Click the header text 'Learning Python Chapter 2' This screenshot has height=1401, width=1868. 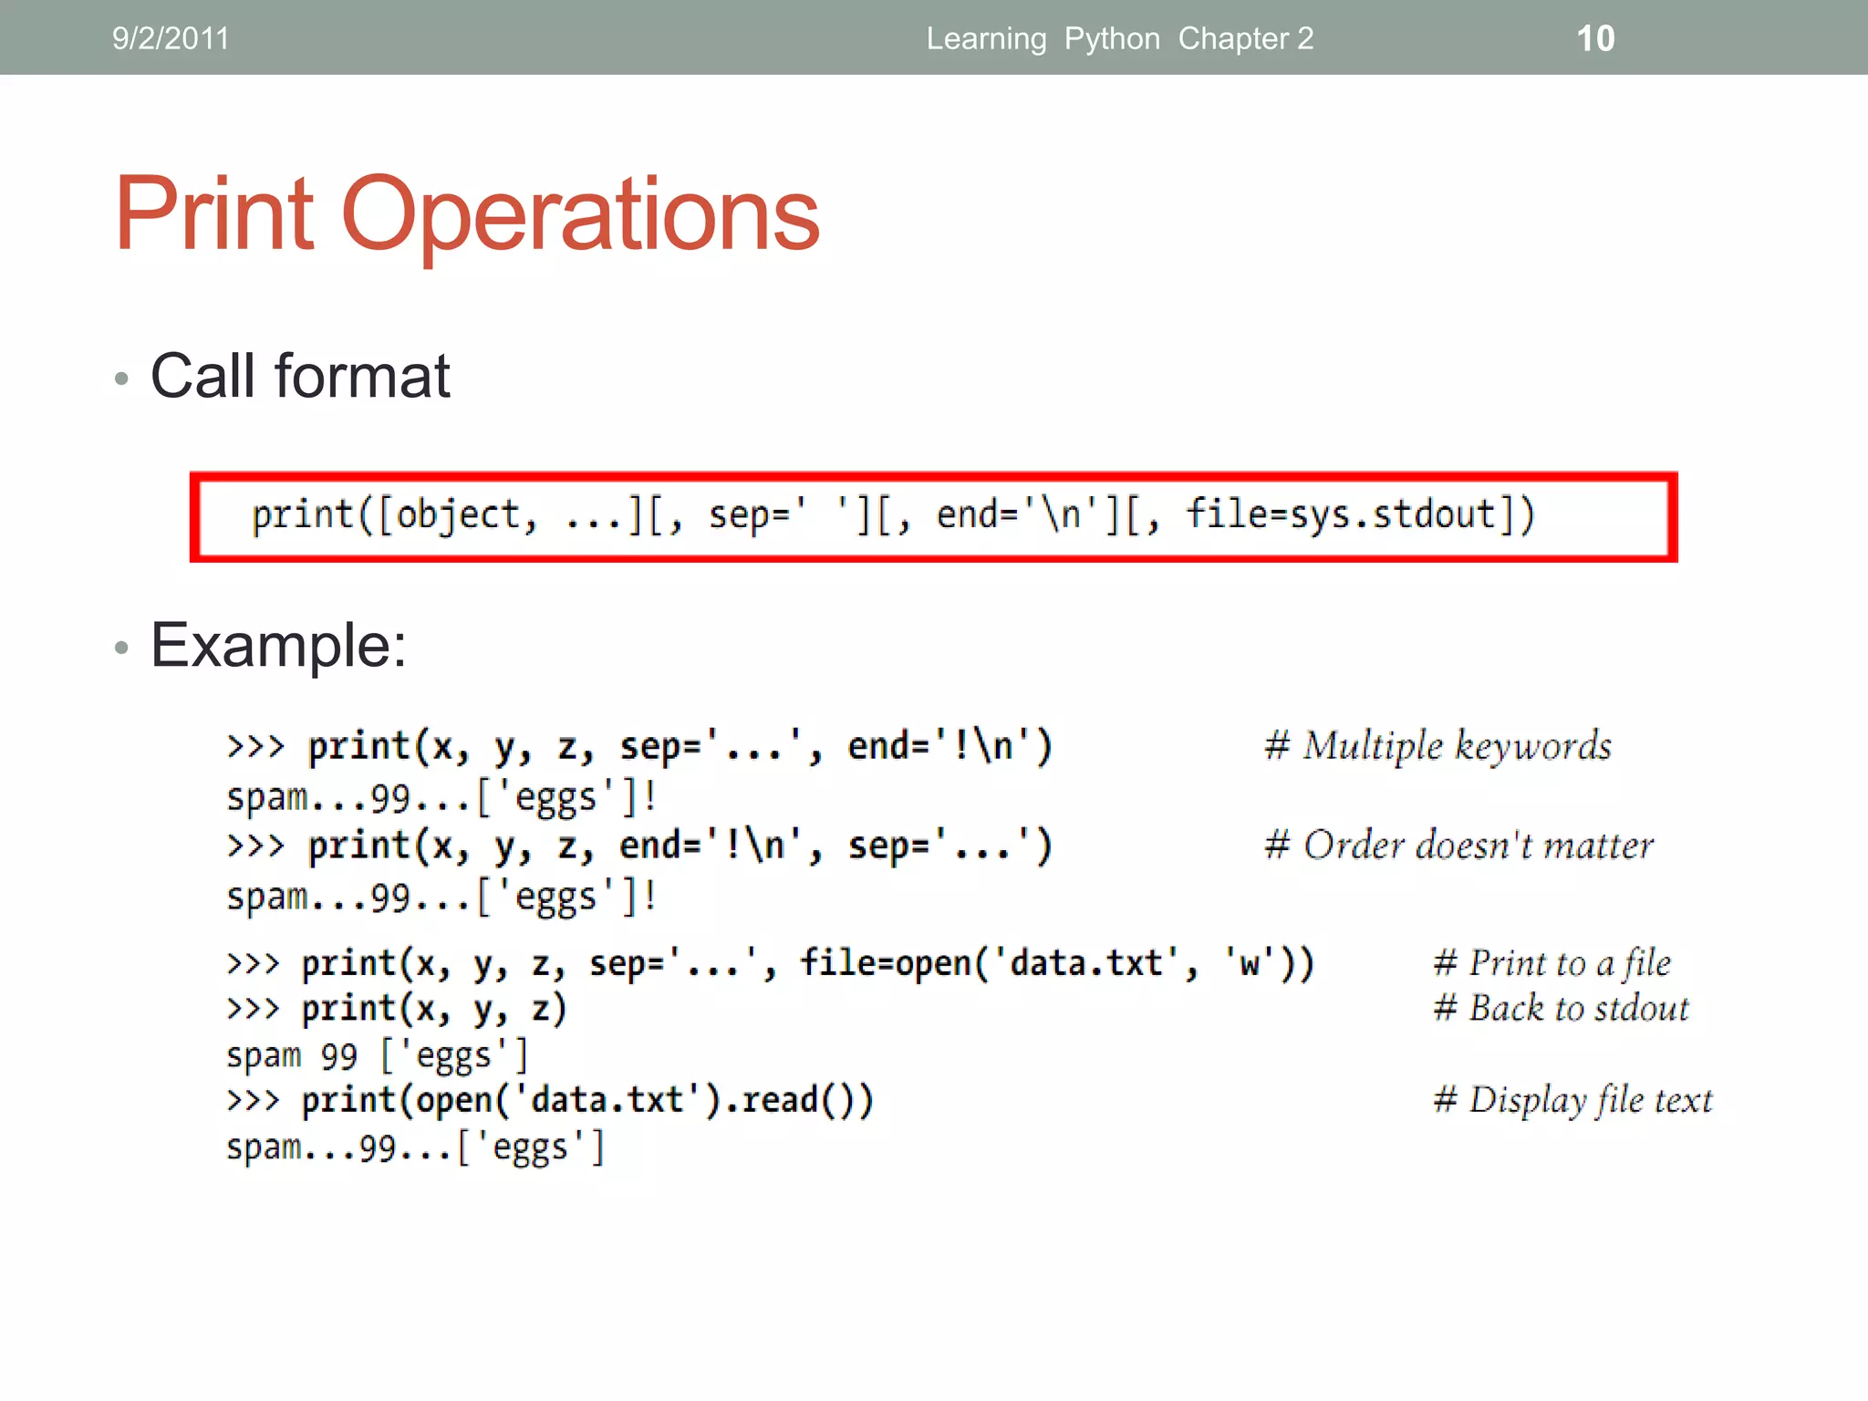click(x=1120, y=38)
